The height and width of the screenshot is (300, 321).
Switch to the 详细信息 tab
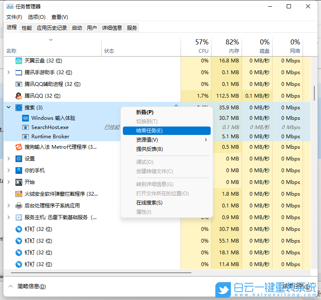point(112,28)
